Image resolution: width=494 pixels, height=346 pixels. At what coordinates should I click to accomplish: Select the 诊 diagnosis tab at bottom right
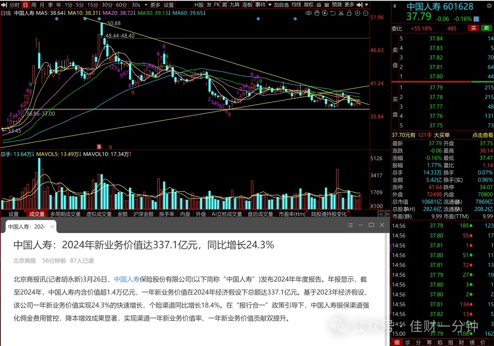coord(408,342)
